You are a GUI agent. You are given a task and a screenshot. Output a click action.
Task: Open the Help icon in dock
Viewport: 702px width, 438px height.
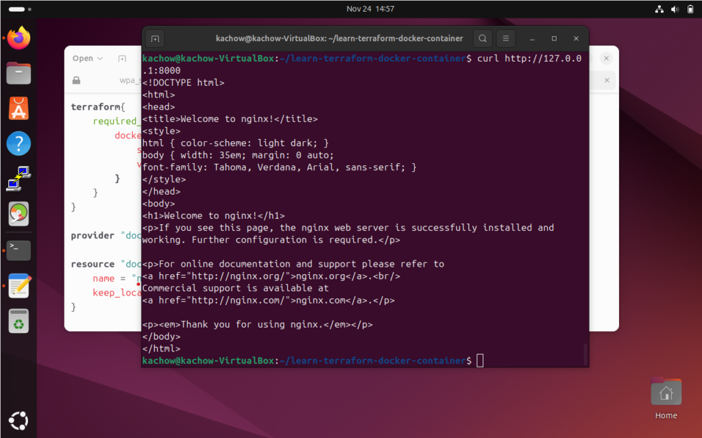click(x=19, y=143)
